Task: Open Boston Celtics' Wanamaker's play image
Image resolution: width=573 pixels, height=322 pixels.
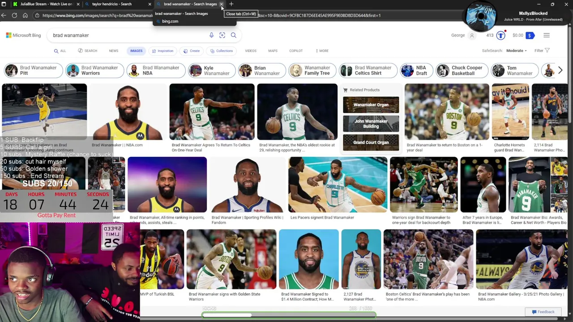Action: (x=428, y=259)
